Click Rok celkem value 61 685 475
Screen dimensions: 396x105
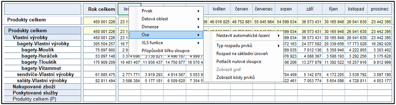(x=100, y=75)
